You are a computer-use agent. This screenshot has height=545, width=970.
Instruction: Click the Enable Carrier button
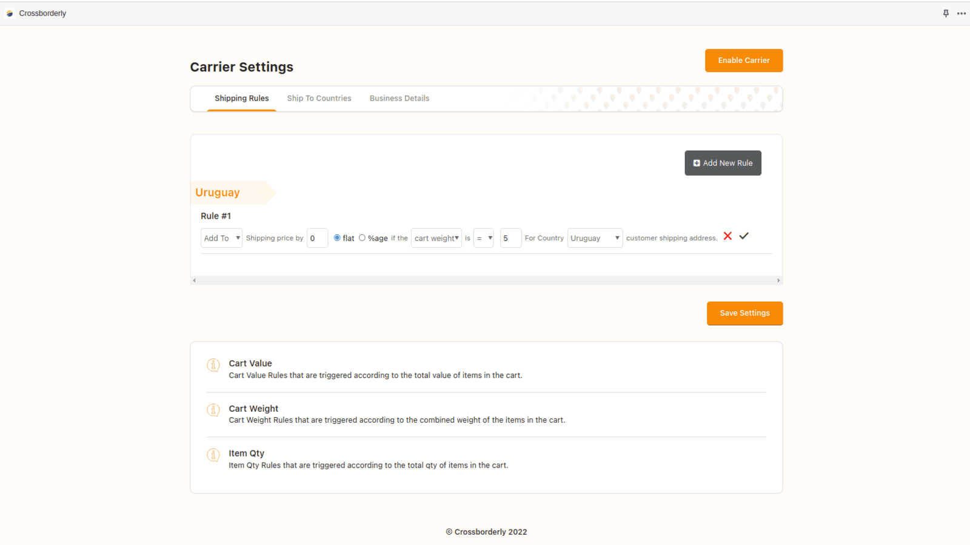click(743, 61)
